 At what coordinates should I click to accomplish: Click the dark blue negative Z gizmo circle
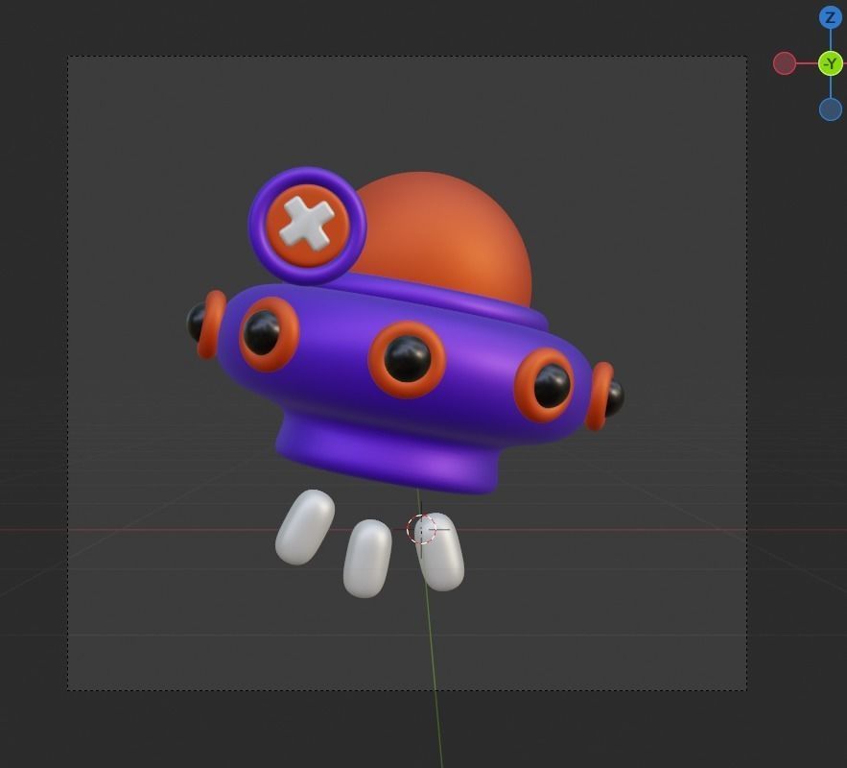(831, 109)
